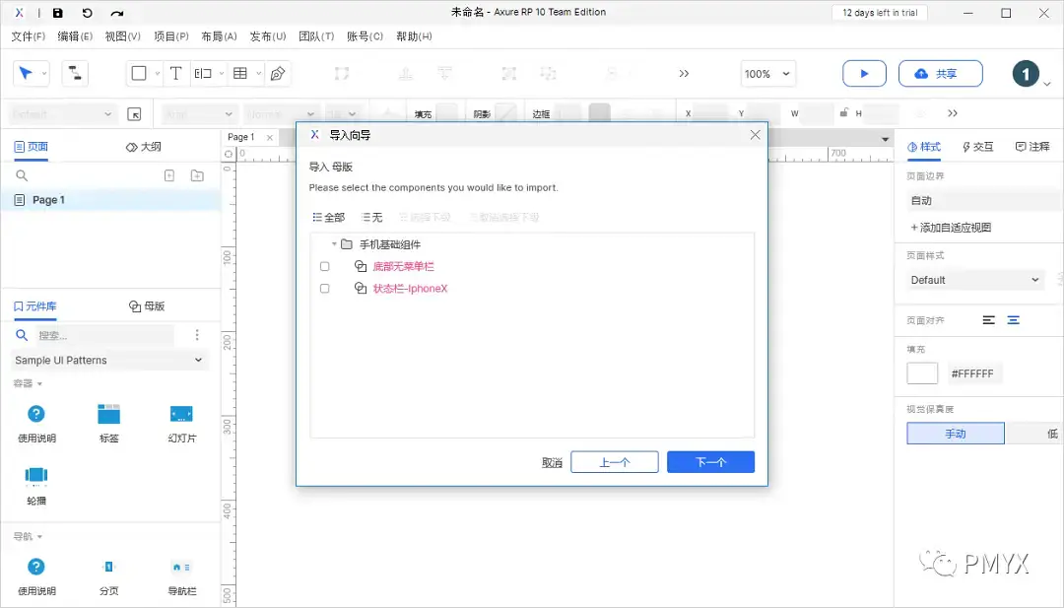This screenshot has width=1064, height=608.
Task: Select the arrow selection tool
Action: tap(26, 73)
